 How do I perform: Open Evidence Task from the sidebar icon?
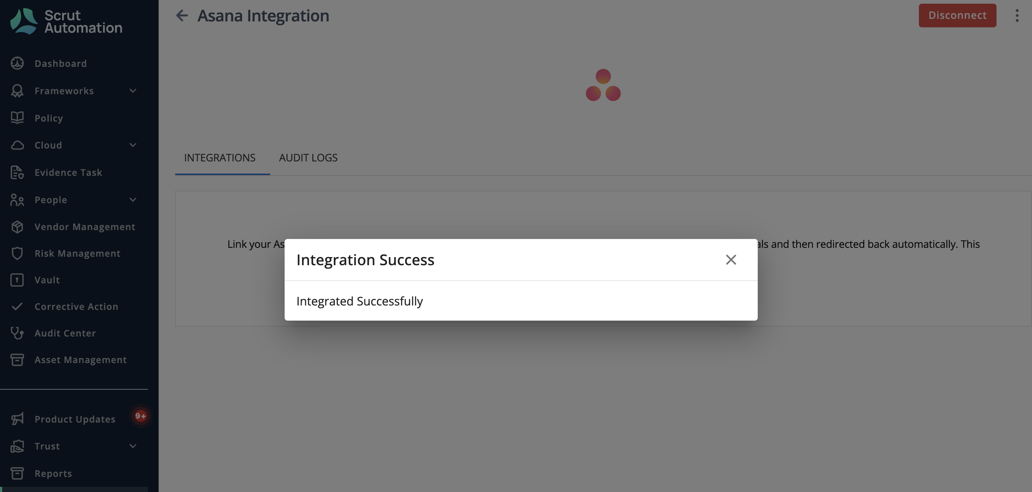pos(17,172)
